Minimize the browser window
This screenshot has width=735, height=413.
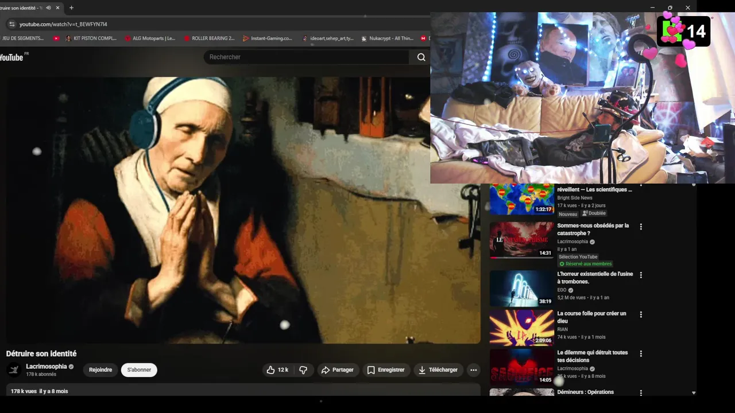[652, 7]
